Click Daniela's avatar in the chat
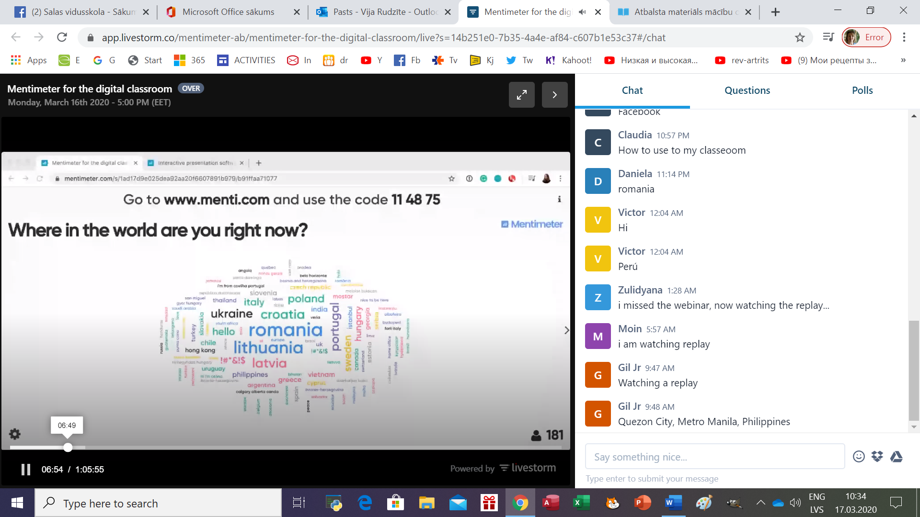 coord(598,181)
